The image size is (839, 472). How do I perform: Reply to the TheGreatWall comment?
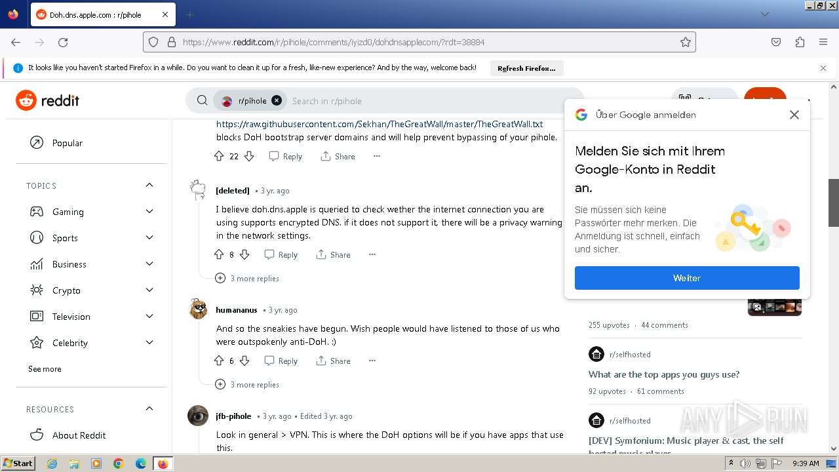(285, 156)
